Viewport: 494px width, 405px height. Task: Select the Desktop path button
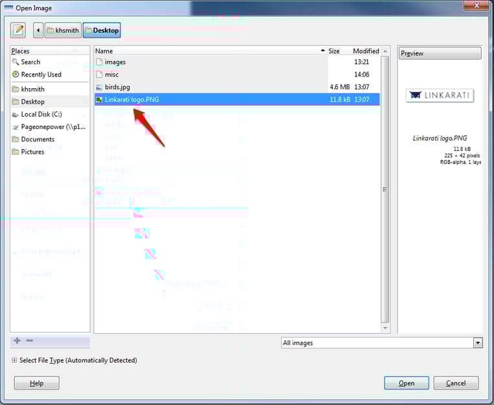click(x=102, y=30)
